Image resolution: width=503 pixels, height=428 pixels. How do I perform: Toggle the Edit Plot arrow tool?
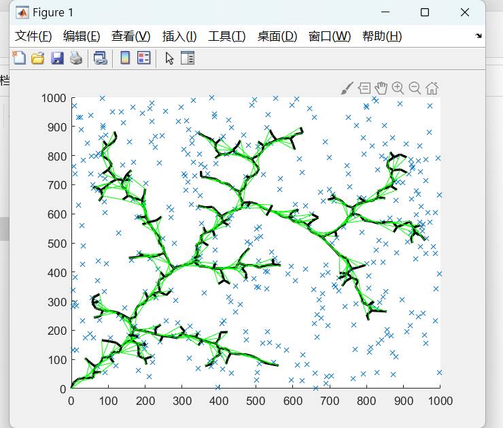point(169,59)
